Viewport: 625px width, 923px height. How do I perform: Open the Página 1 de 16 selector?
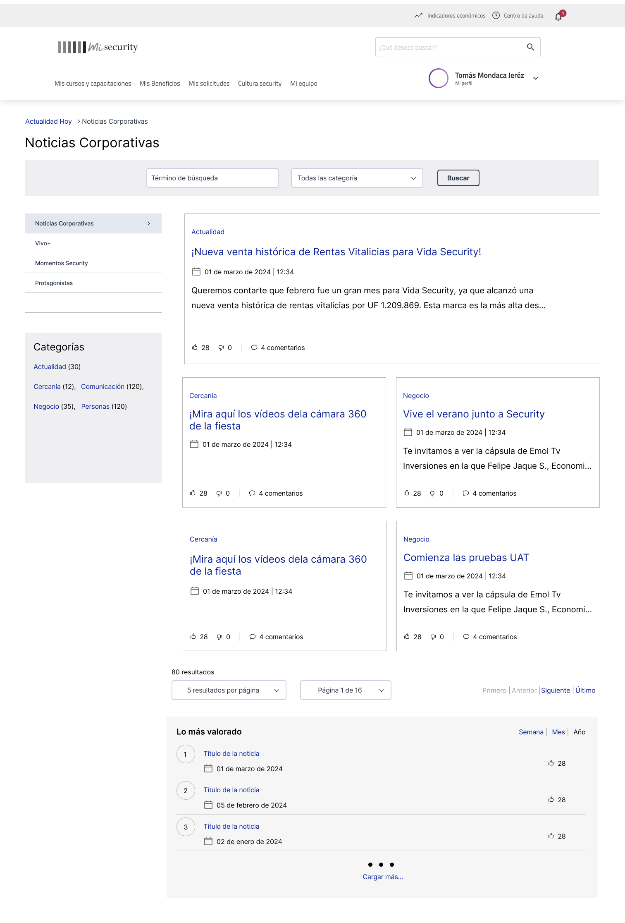click(x=346, y=690)
